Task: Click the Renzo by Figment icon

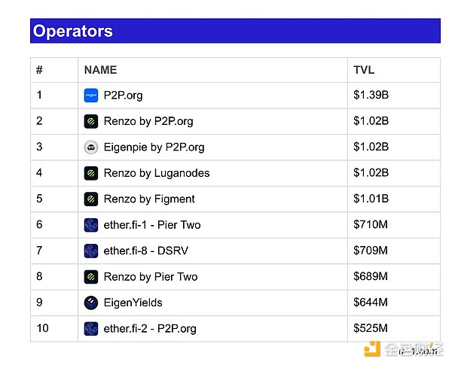Action: pos(91,199)
